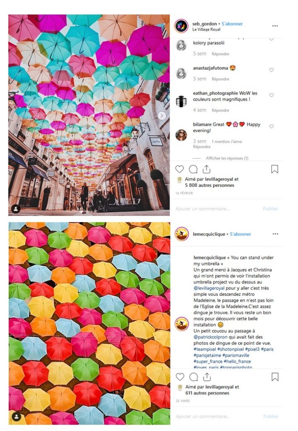The height and width of the screenshot is (431, 298).
Task: Open more options for seb_gordon post
Action: tap(275, 26)
